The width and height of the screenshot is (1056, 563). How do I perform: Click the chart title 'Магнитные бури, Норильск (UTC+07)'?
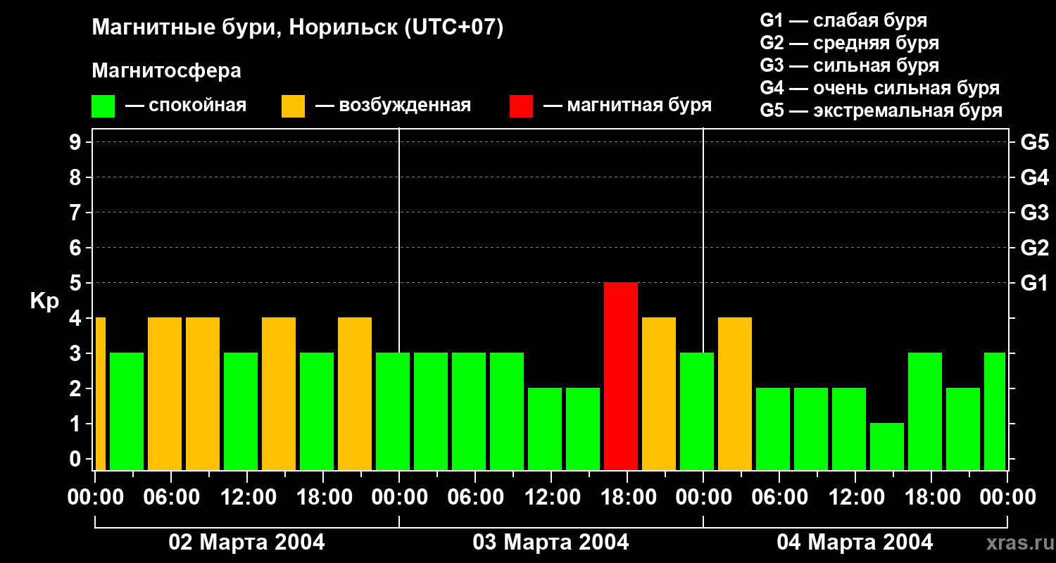(298, 28)
